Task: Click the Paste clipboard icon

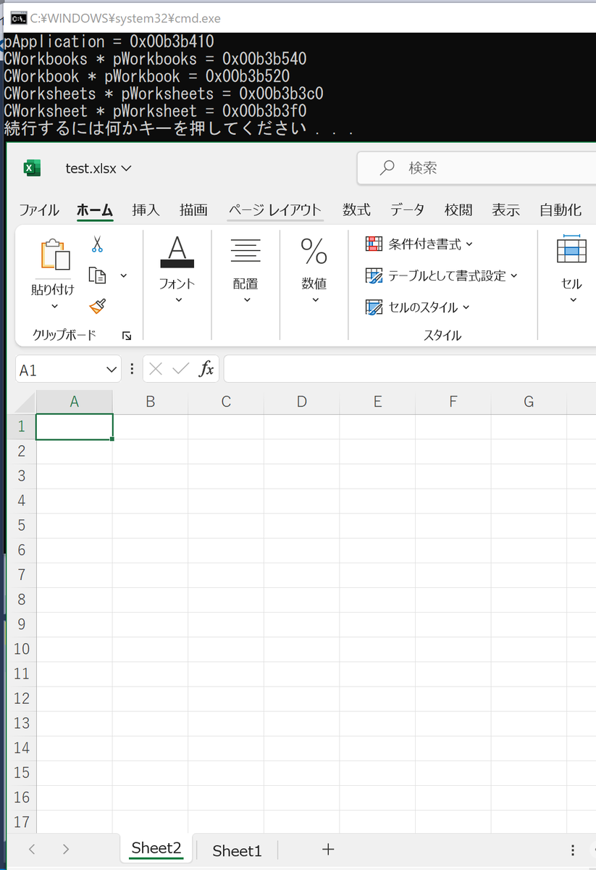Action: coord(56,255)
